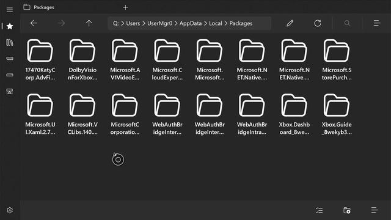Viewport: 391px width, 220px height.
Task: Expand chevron after UserMgr0 in the breadcrumb
Action: 176,23
